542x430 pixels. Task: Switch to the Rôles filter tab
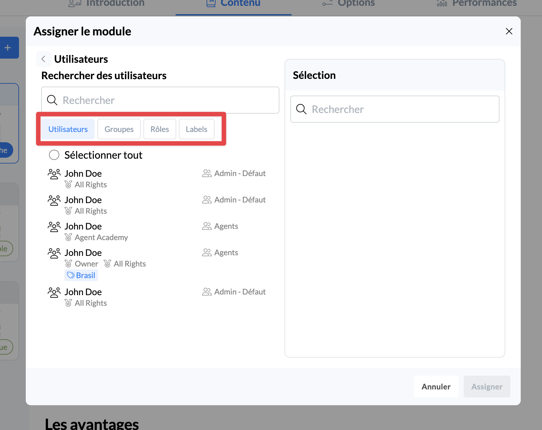point(160,129)
